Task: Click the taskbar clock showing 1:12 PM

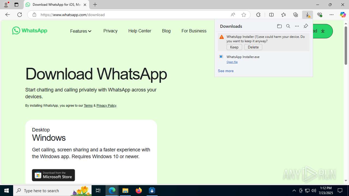Action: click(326, 191)
